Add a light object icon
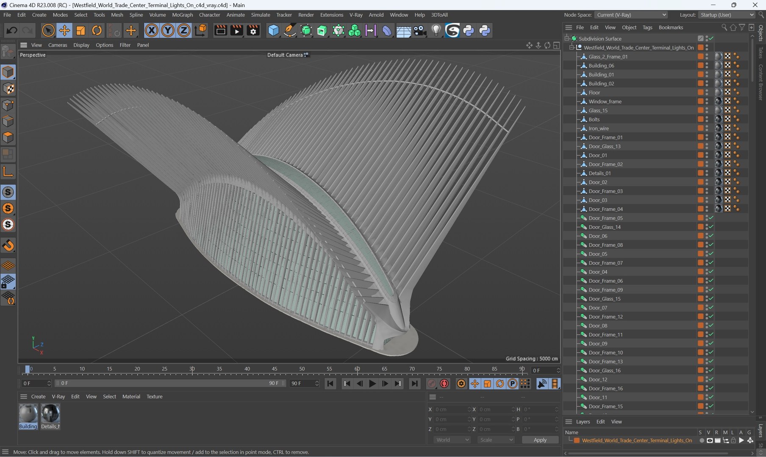 (436, 30)
